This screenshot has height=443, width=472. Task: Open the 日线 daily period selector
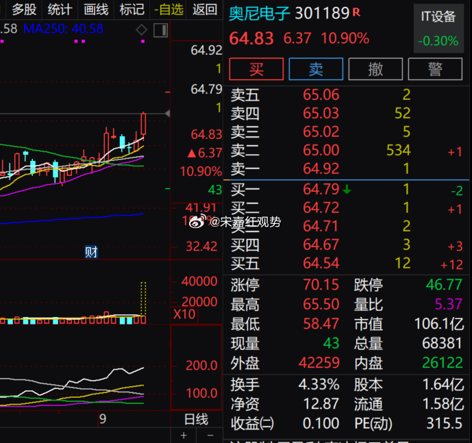click(196, 419)
